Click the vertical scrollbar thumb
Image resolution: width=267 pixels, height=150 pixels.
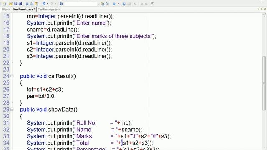point(264,83)
